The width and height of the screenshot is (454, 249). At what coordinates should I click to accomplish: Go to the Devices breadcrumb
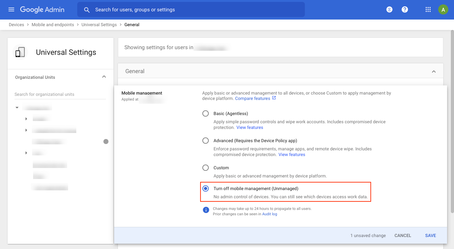tap(16, 25)
